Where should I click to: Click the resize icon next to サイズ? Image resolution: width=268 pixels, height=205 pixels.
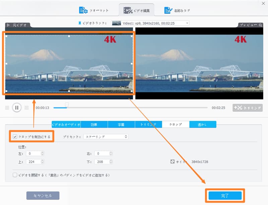coord(173,162)
